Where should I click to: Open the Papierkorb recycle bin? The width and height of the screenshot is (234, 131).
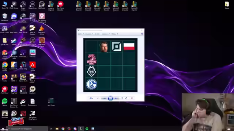tap(5, 17)
